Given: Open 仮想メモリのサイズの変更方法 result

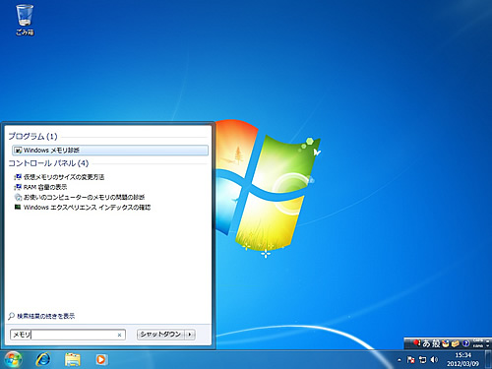Looking at the screenshot, I should (x=64, y=177).
